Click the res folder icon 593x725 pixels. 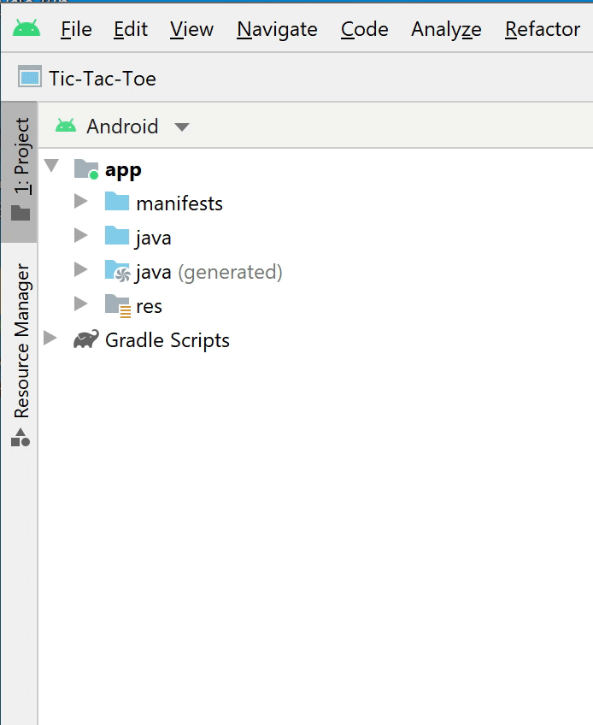(118, 305)
